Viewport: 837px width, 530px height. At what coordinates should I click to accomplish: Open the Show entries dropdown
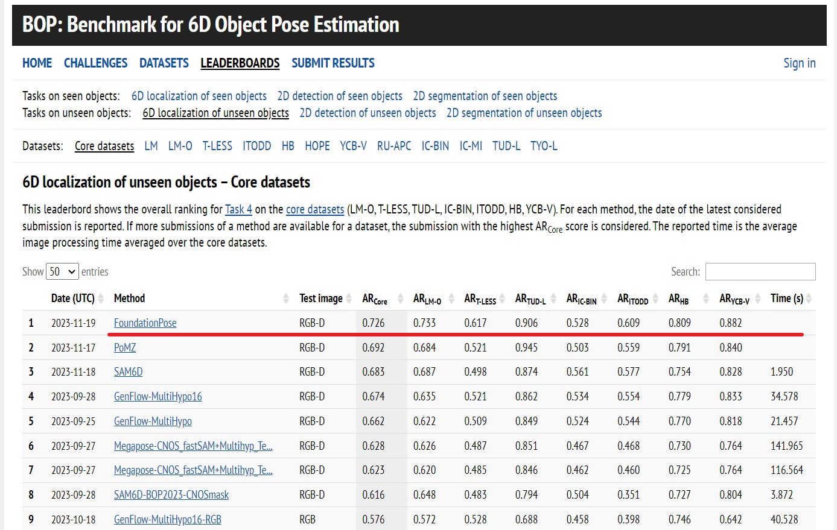63,271
